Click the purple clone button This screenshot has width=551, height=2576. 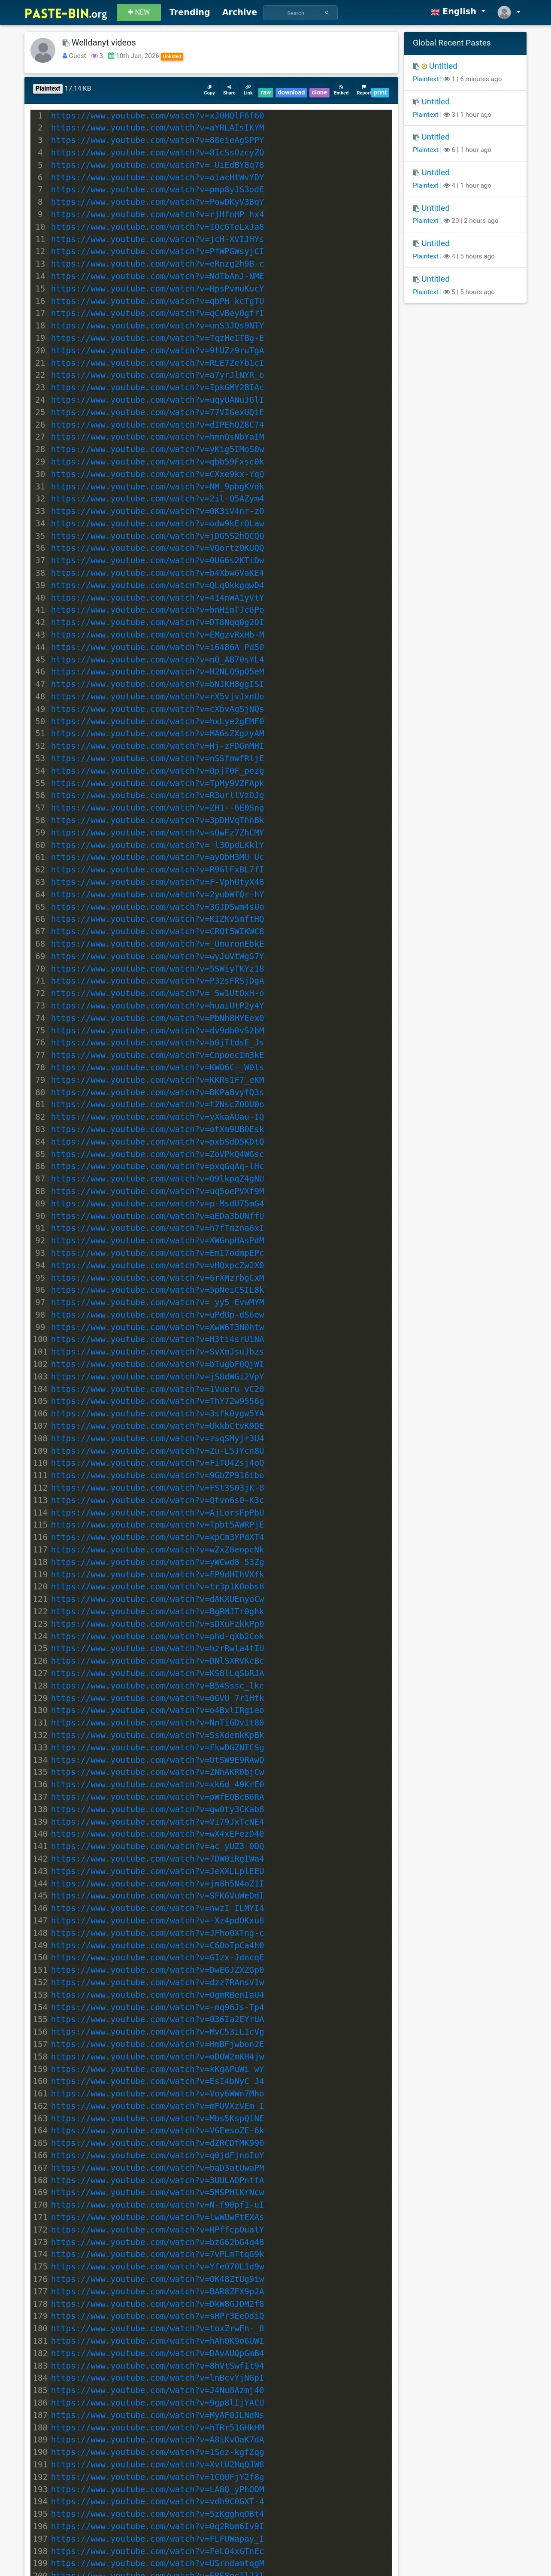point(319,92)
